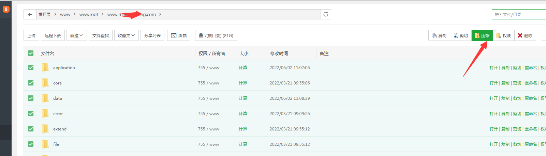
Task: Sort by 修改时间 column header
Action: point(279,53)
